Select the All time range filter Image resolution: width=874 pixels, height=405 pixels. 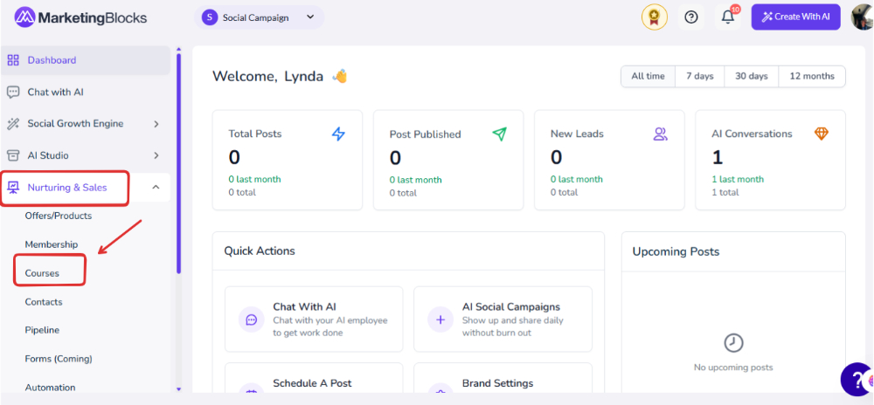(648, 76)
